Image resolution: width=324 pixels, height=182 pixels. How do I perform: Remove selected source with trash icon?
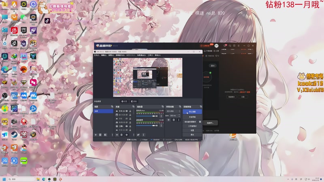[122, 135]
